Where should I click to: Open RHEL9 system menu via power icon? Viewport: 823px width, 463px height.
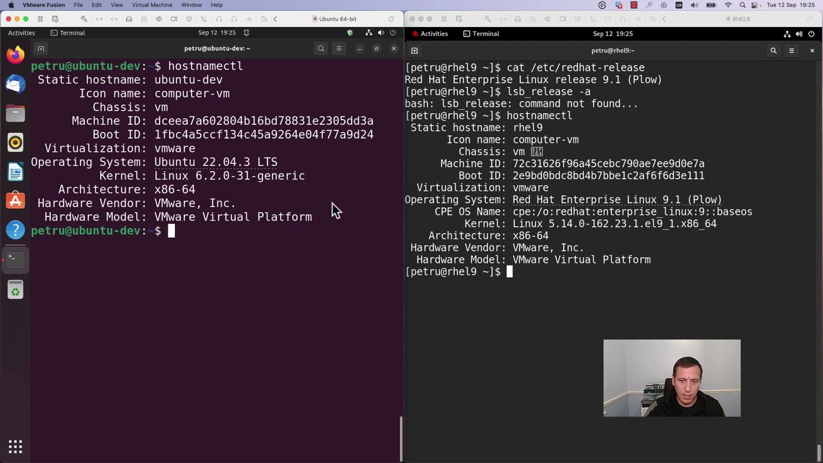[811, 33]
